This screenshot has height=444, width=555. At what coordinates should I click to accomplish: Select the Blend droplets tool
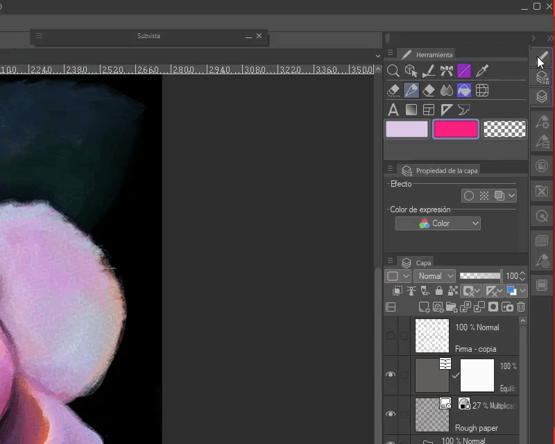coord(446,90)
